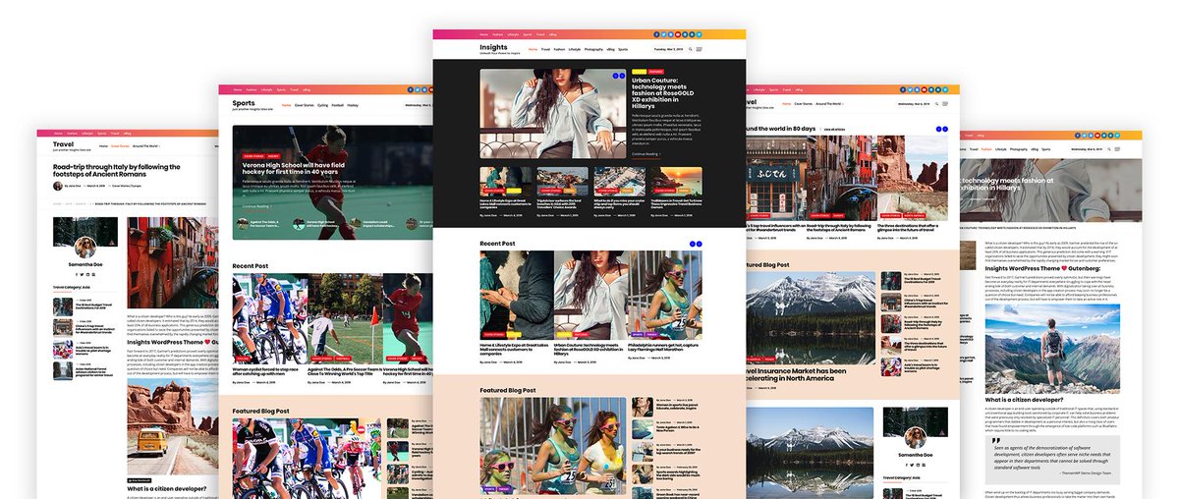Select Hockey in Sports page navigation
This screenshot has width=1179, height=499.
pyautogui.click(x=353, y=105)
